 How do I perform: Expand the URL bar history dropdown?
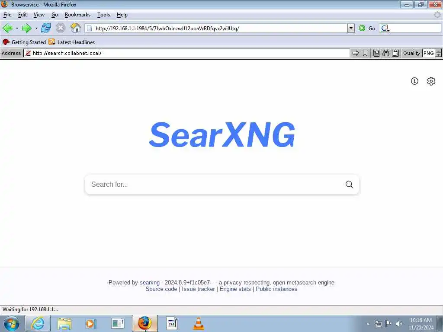[x=351, y=28]
